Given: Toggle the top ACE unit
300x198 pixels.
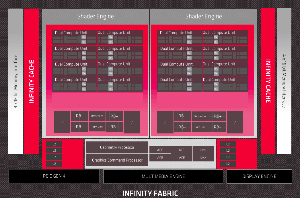Looking at the screenshot, I should tap(160, 150).
